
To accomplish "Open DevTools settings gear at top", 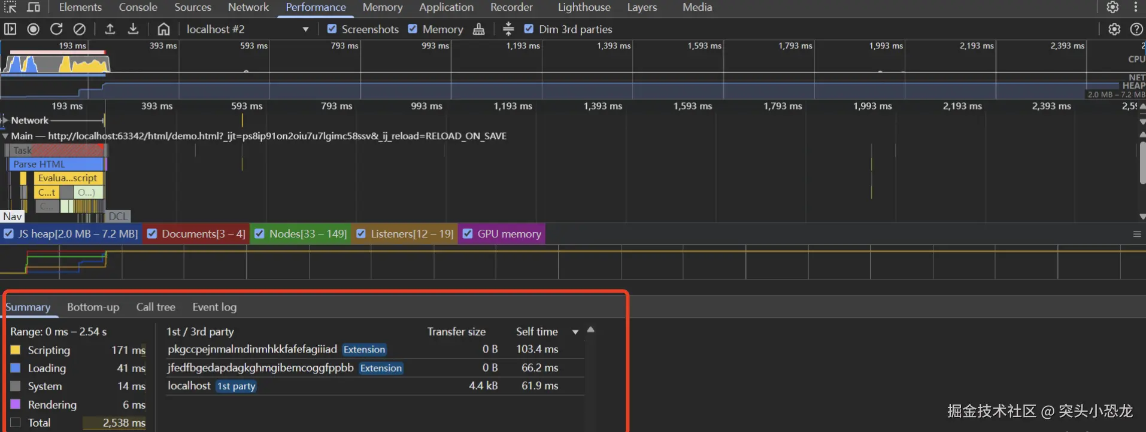I will [x=1112, y=7].
